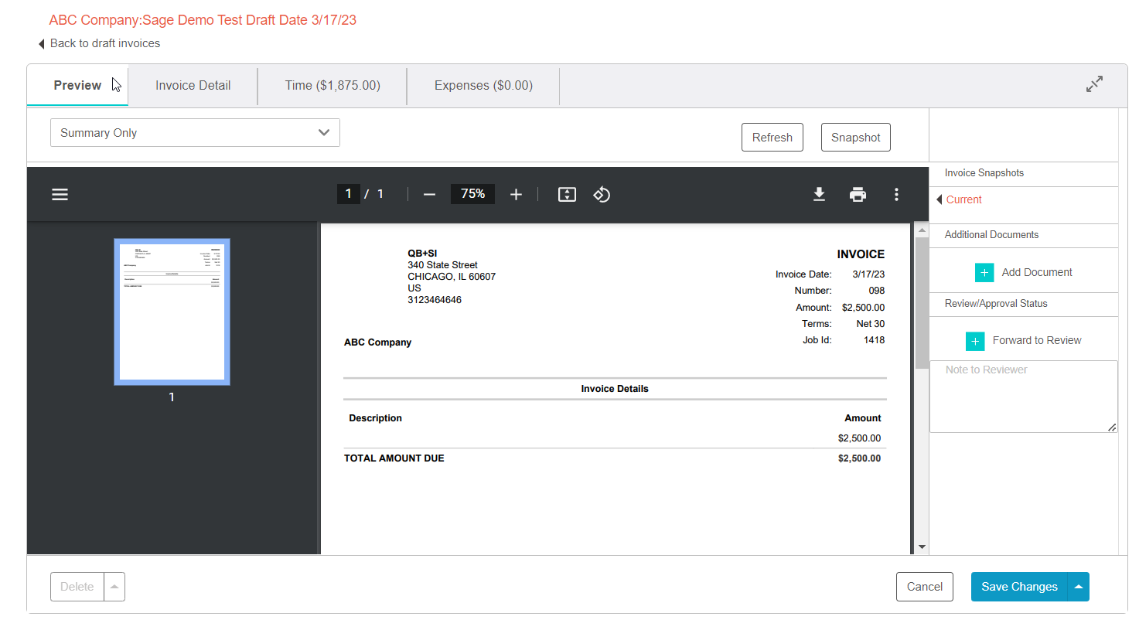1139x620 pixels.
Task: Click the Note to Reviewer text area
Action: click(x=1024, y=397)
